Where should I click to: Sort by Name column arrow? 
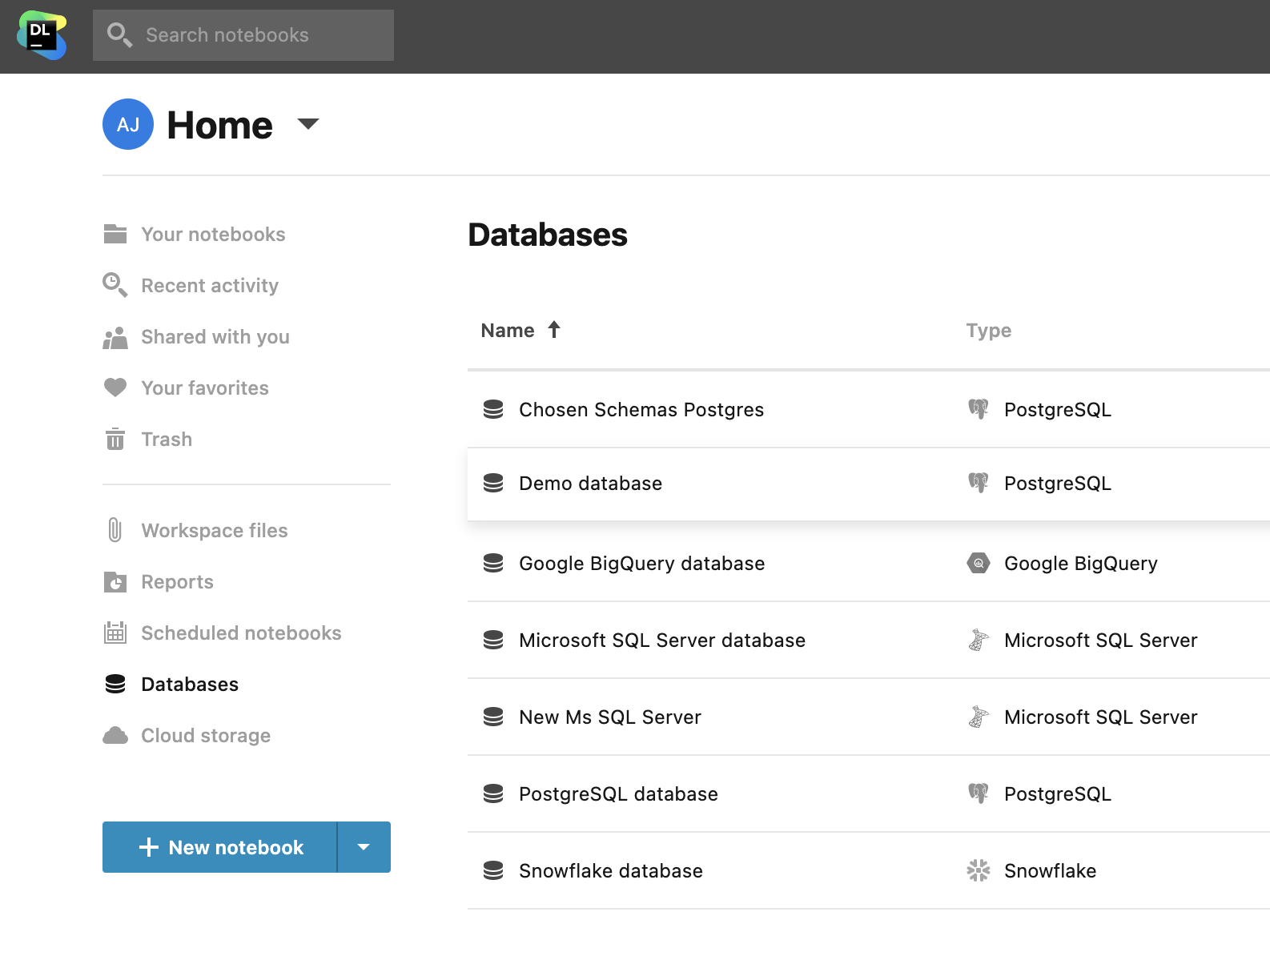tap(554, 330)
